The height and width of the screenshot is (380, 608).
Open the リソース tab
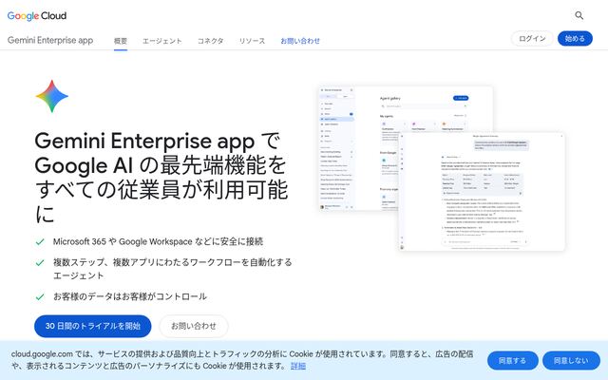click(x=252, y=41)
